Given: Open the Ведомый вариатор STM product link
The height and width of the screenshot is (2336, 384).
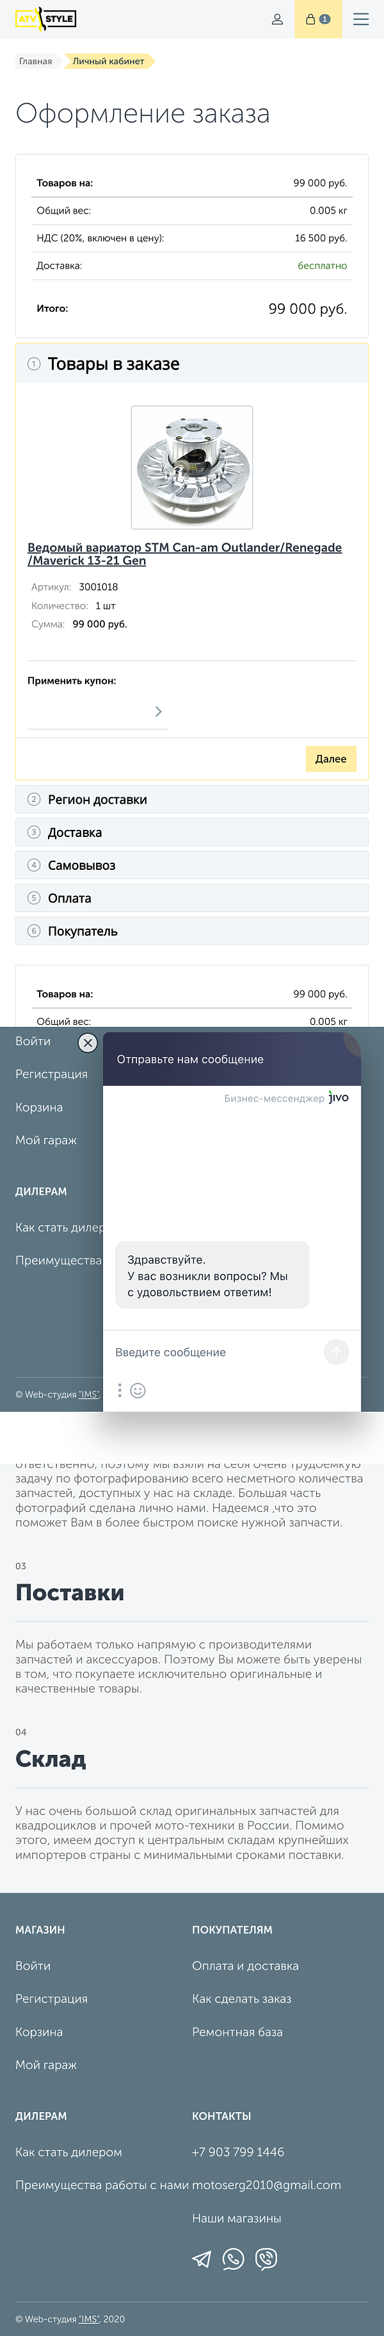Looking at the screenshot, I should tap(185, 554).
